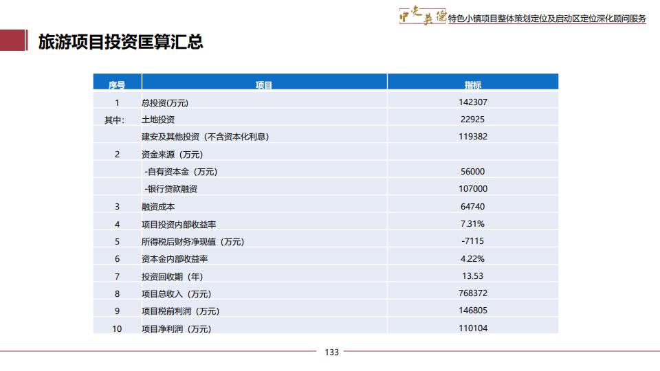This screenshot has width=660, height=371.
Task: Click sequence number 9
Action: [117, 311]
